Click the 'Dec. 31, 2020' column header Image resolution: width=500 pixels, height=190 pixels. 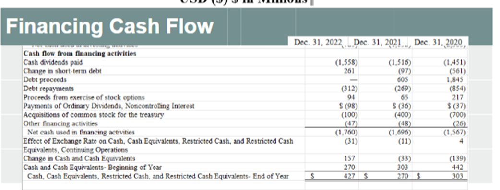coord(438,42)
